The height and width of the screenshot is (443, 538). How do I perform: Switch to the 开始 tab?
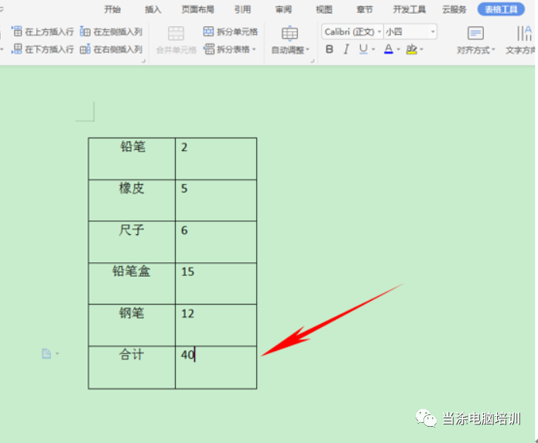pyautogui.click(x=112, y=9)
